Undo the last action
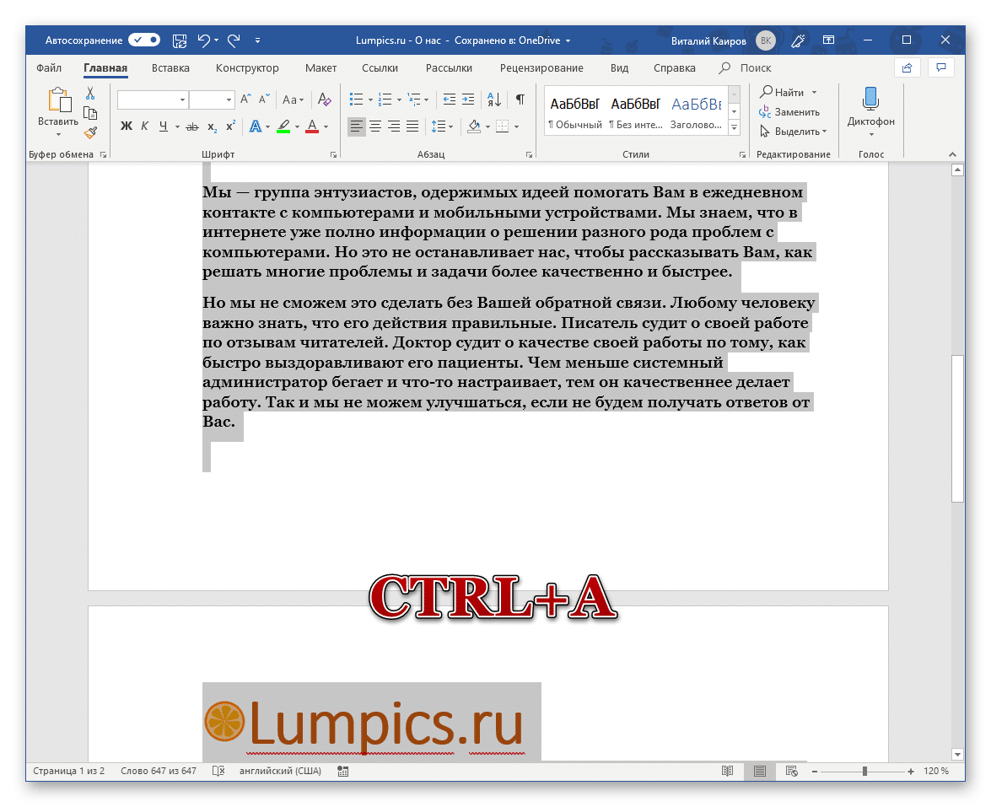 point(203,40)
